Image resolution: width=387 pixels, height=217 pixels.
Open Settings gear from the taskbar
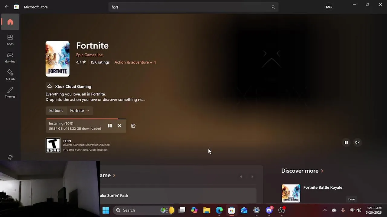(x=256, y=210)
